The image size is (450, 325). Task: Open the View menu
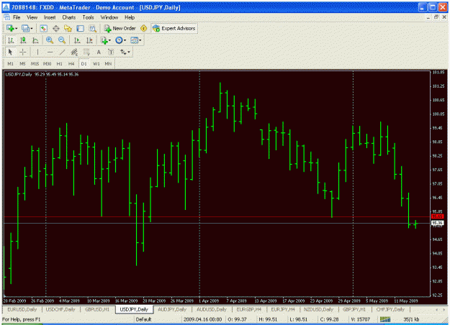32,17
